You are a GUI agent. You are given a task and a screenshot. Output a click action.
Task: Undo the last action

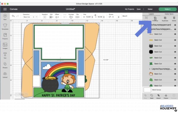[13, 16]
